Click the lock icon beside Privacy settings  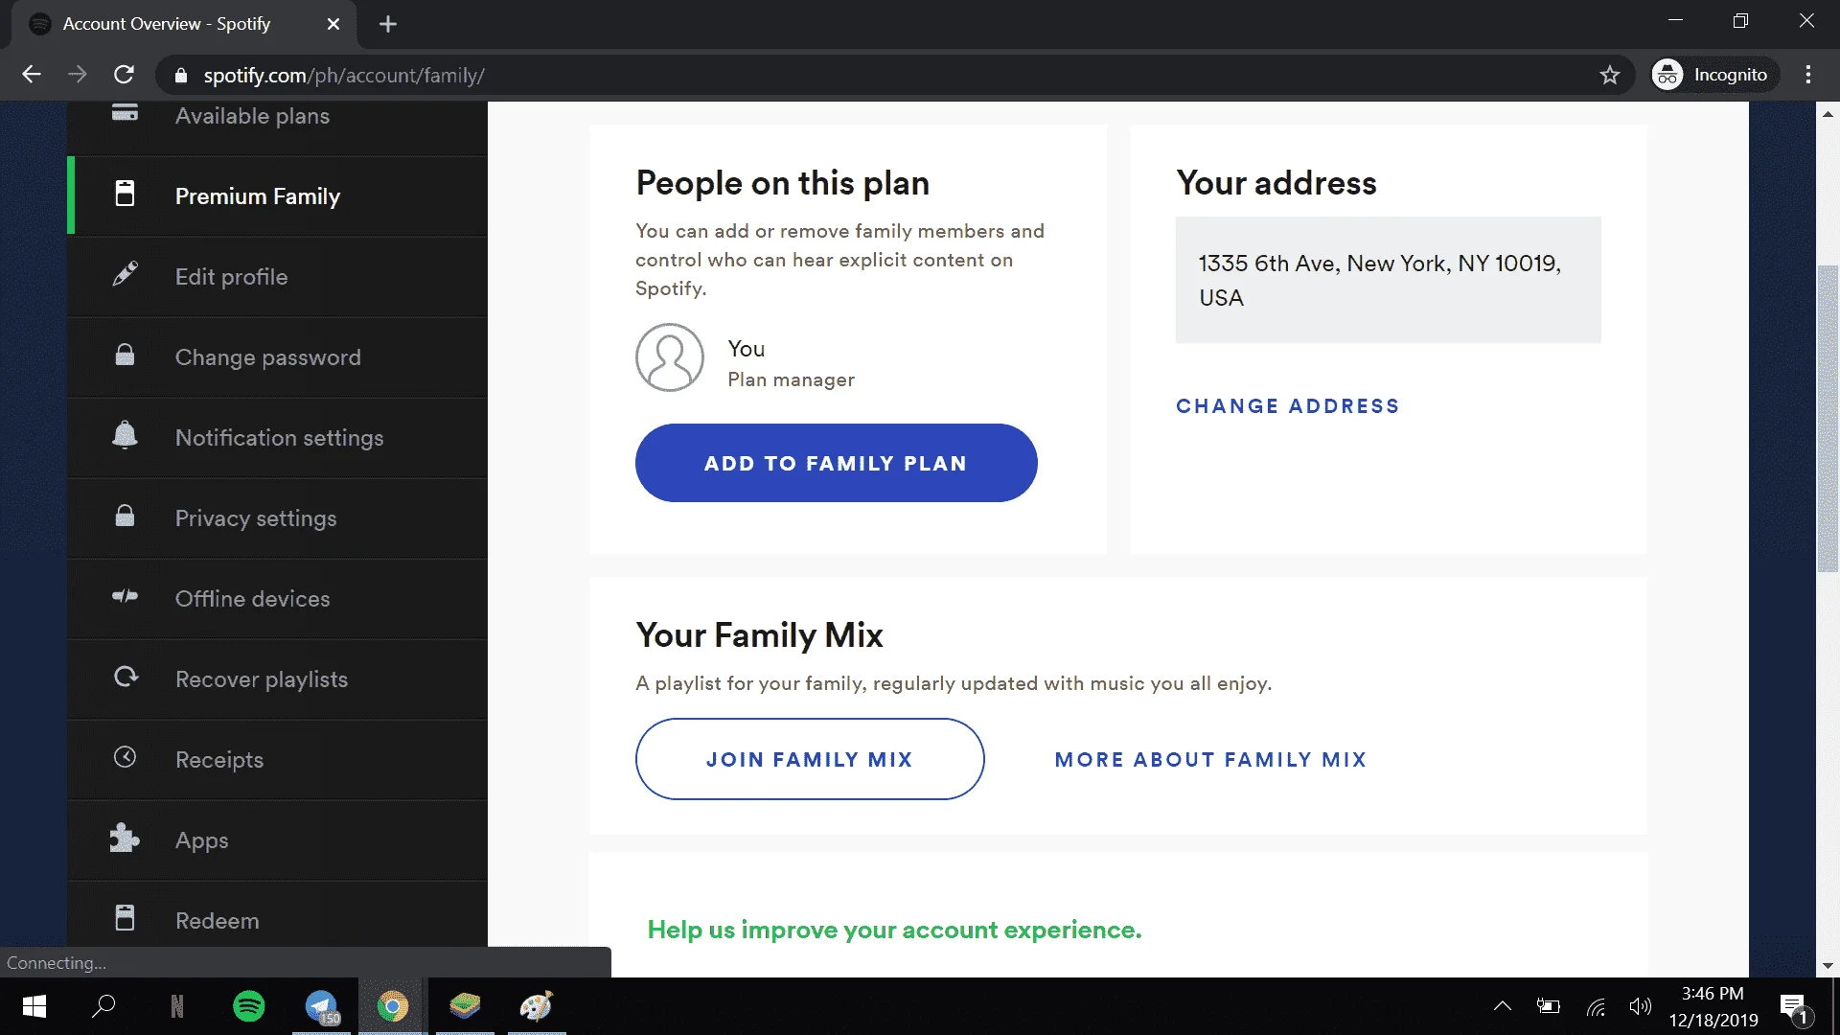125,516
